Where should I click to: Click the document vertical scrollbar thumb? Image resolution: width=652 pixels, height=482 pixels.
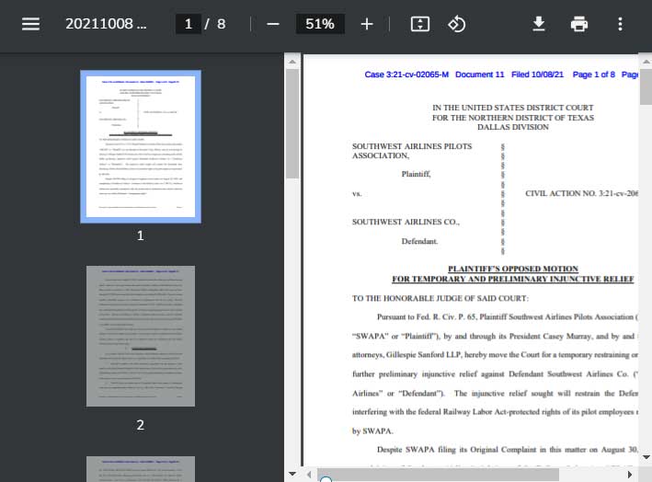(646, 87)
